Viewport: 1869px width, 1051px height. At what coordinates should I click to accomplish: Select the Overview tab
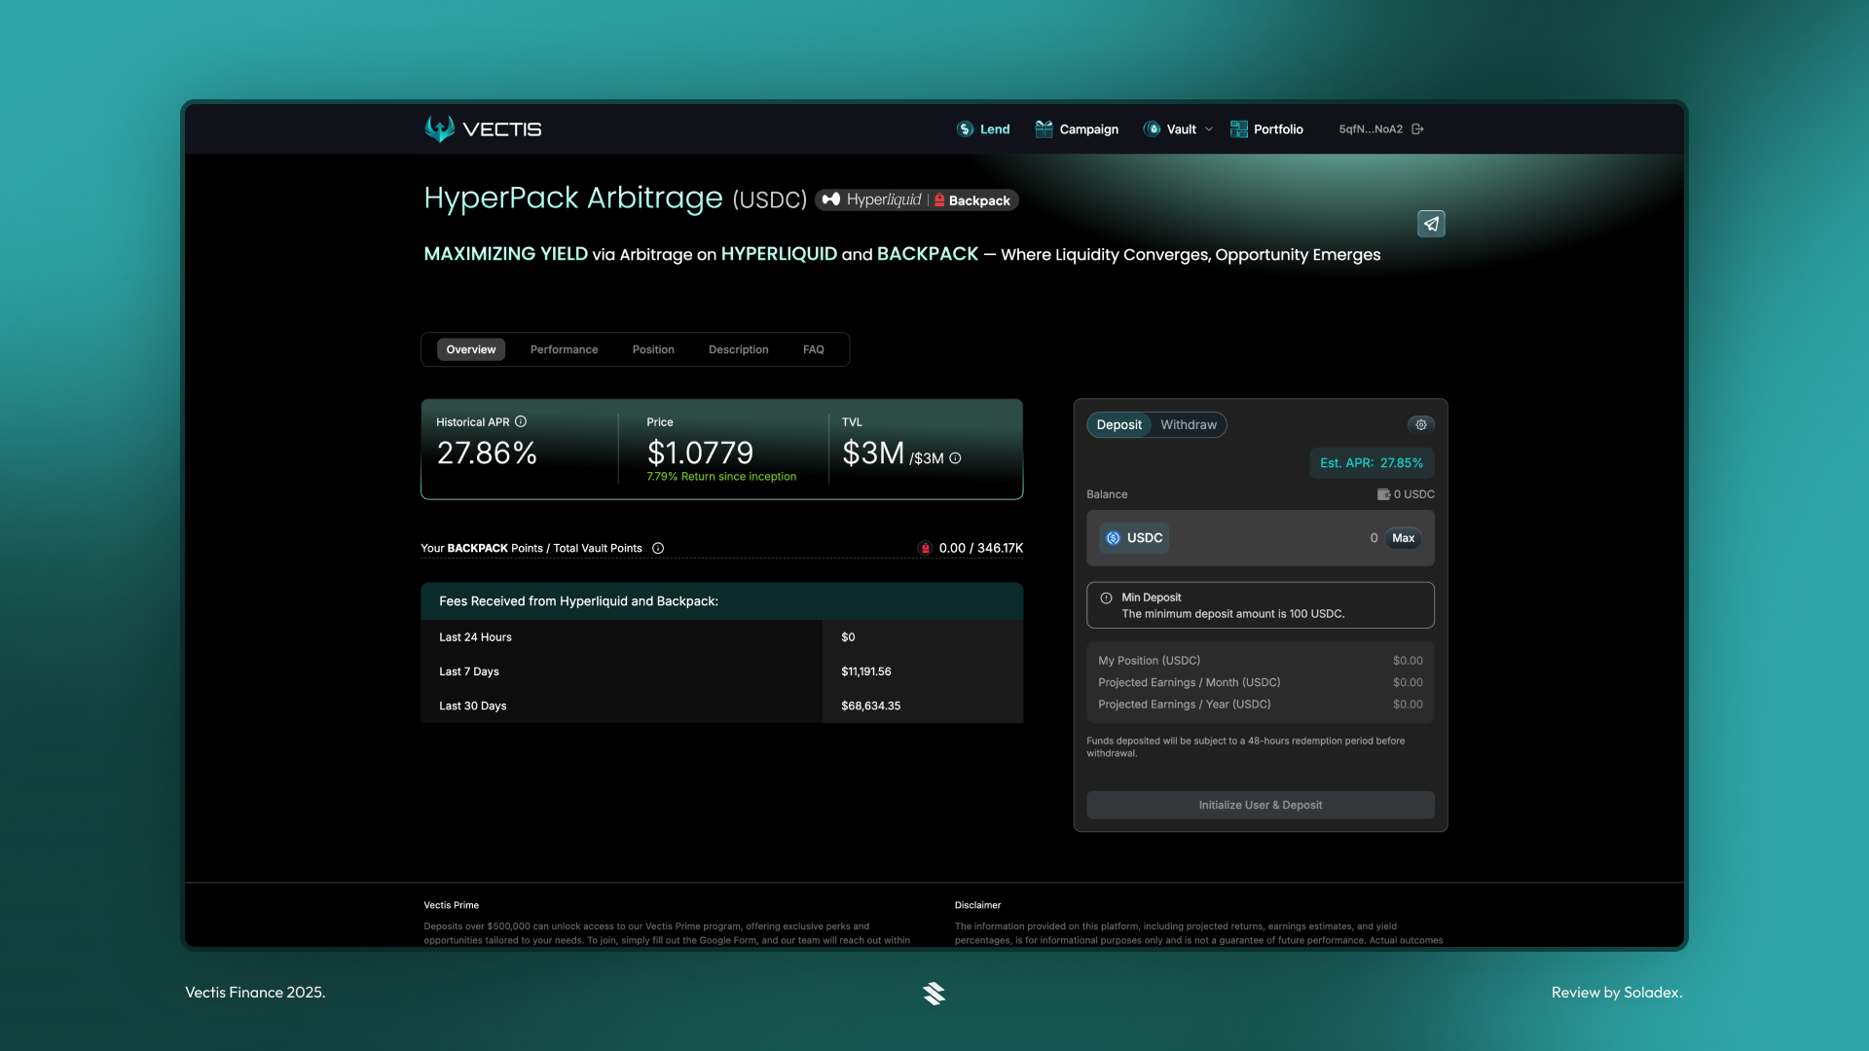click(471, 349)
